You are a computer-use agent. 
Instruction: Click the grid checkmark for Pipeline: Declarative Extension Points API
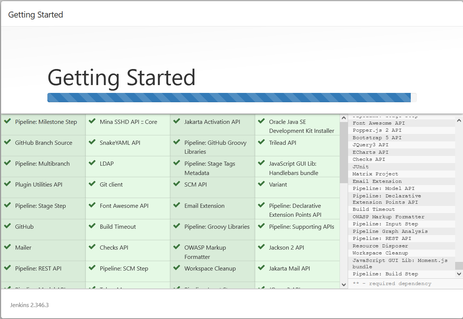click(262, 205)
